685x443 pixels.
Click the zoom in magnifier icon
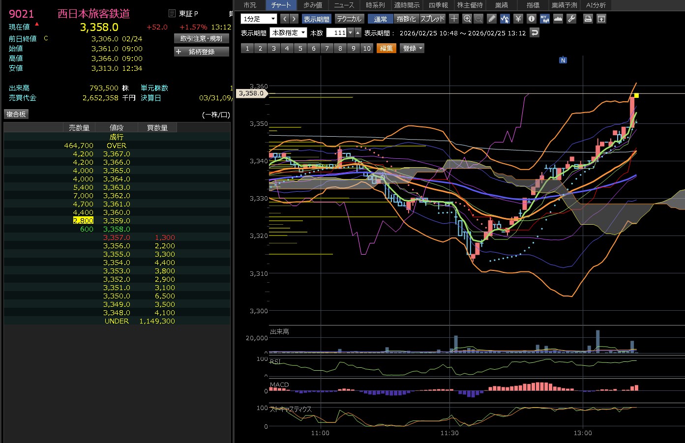coord(467,19)
